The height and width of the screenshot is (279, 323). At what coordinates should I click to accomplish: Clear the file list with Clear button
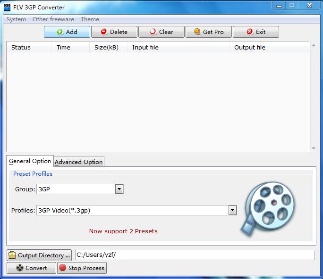161,32
